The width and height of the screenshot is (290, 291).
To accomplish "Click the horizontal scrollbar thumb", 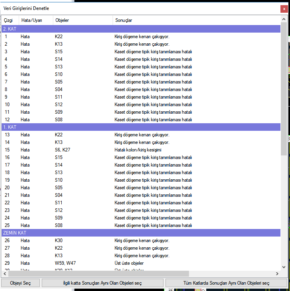I will coord(99,274).
